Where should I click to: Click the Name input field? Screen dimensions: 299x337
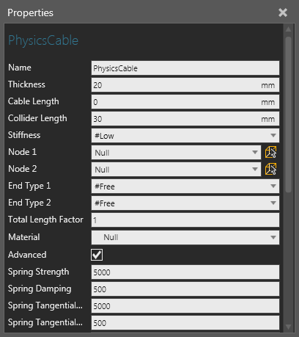(x=185, y=68)
